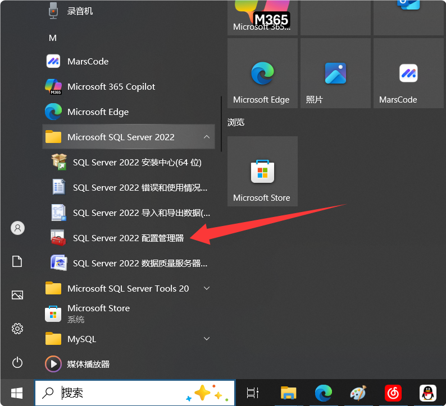Click the user account icon in sidebar
Viewport: 446px width, 406px height.
17,228
